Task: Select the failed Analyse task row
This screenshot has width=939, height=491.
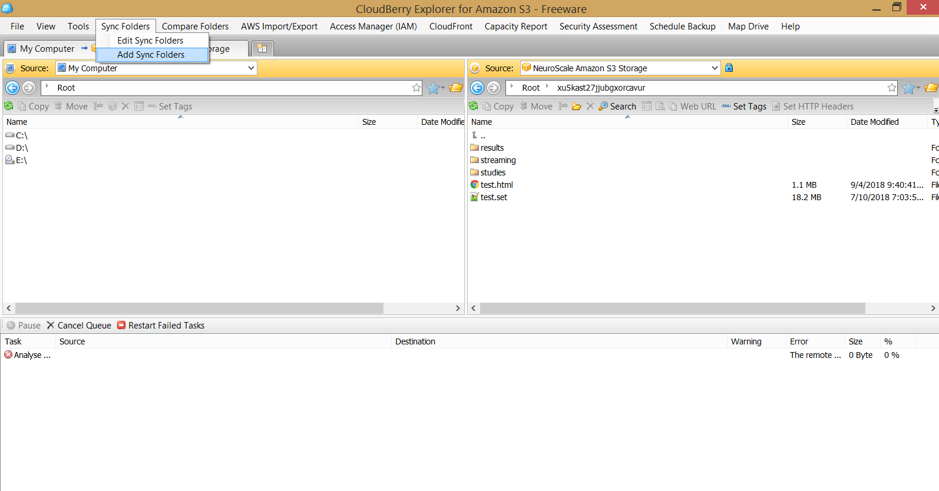Action: [x=469, y=355]
